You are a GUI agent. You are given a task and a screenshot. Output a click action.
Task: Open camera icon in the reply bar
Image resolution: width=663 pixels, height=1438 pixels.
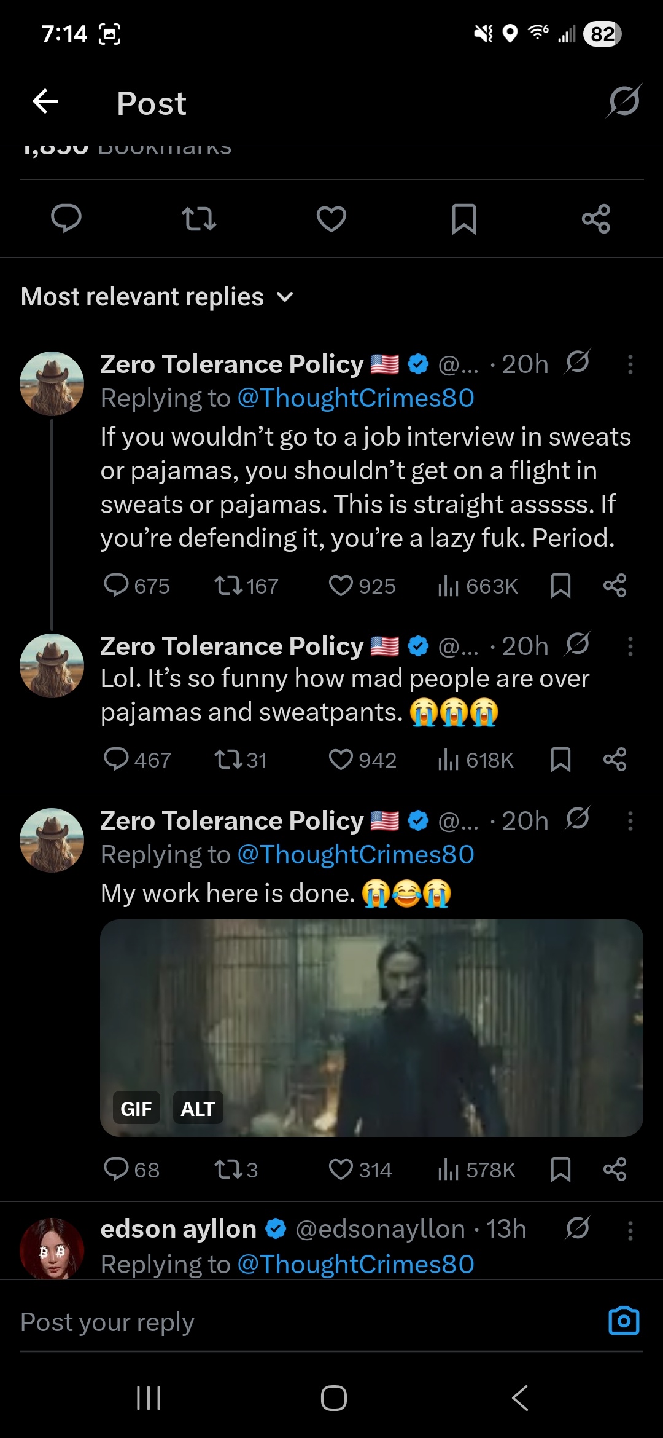click(x=624, y=1321)
